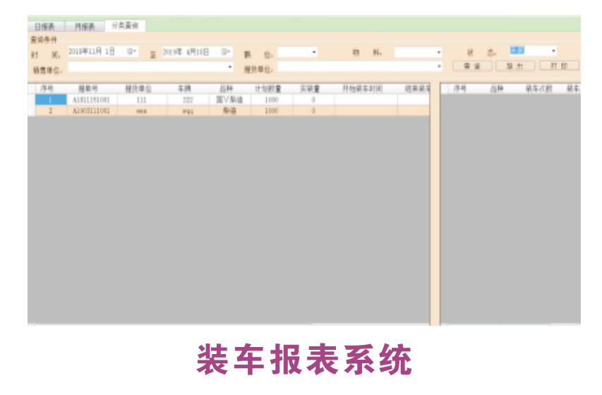602x395 pixels.
Task: Switch to the 月报表 tab
Action: point(85,27)
